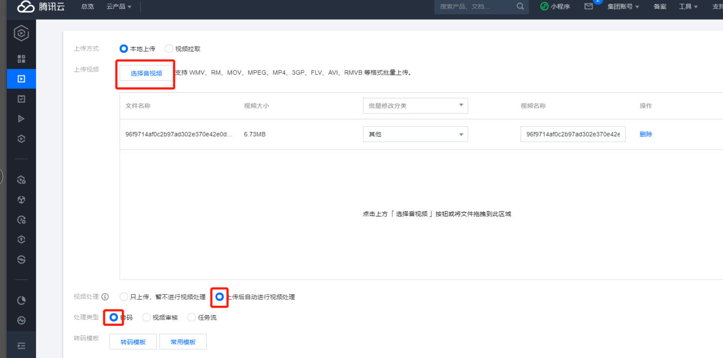Click the magnifier search icon in header
The image size is (723, 358).
tap(520, 7)
